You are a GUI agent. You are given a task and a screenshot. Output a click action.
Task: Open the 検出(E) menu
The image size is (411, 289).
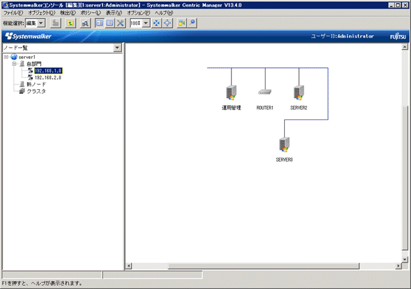coord(68,13)
